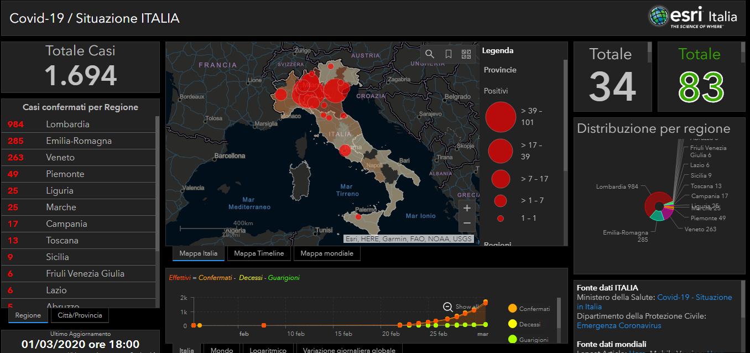Click the Totale 34 deaths indicator

tap(613, 76)
